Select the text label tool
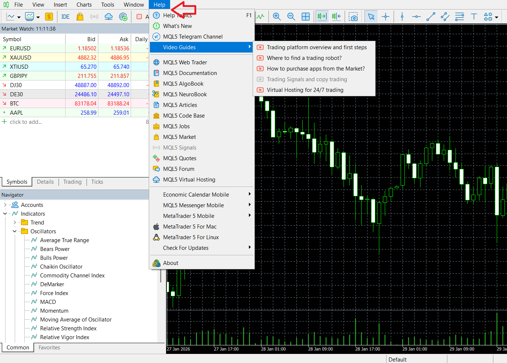The width and height of the screenshot is (507, 363). pyautogui.click(x=474, y=17)
